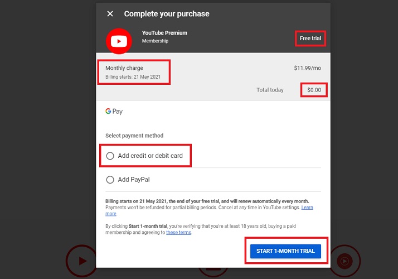Click the $11.99/mo price text
This screenshot has height=279, width=398.
pos(307,68)
